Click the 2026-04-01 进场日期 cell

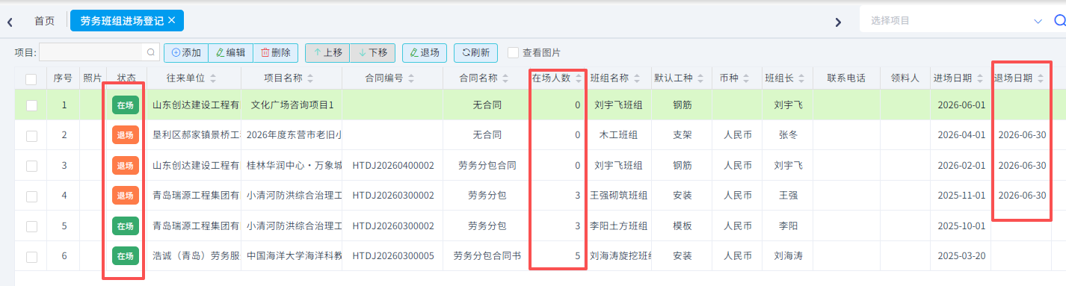[961, 135]
